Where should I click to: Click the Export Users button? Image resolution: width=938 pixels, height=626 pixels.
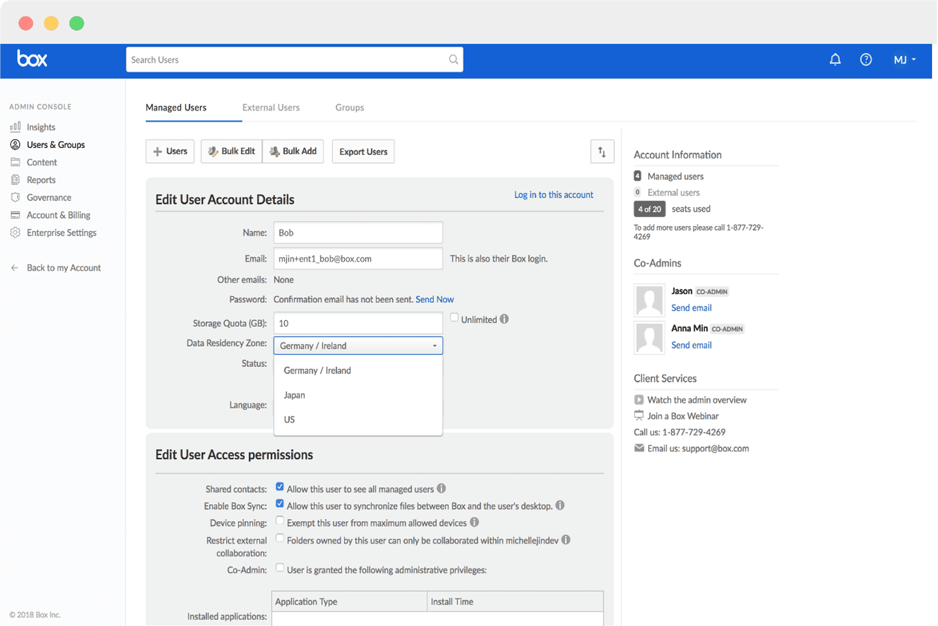pyautogui.click(x=363, y=151)
